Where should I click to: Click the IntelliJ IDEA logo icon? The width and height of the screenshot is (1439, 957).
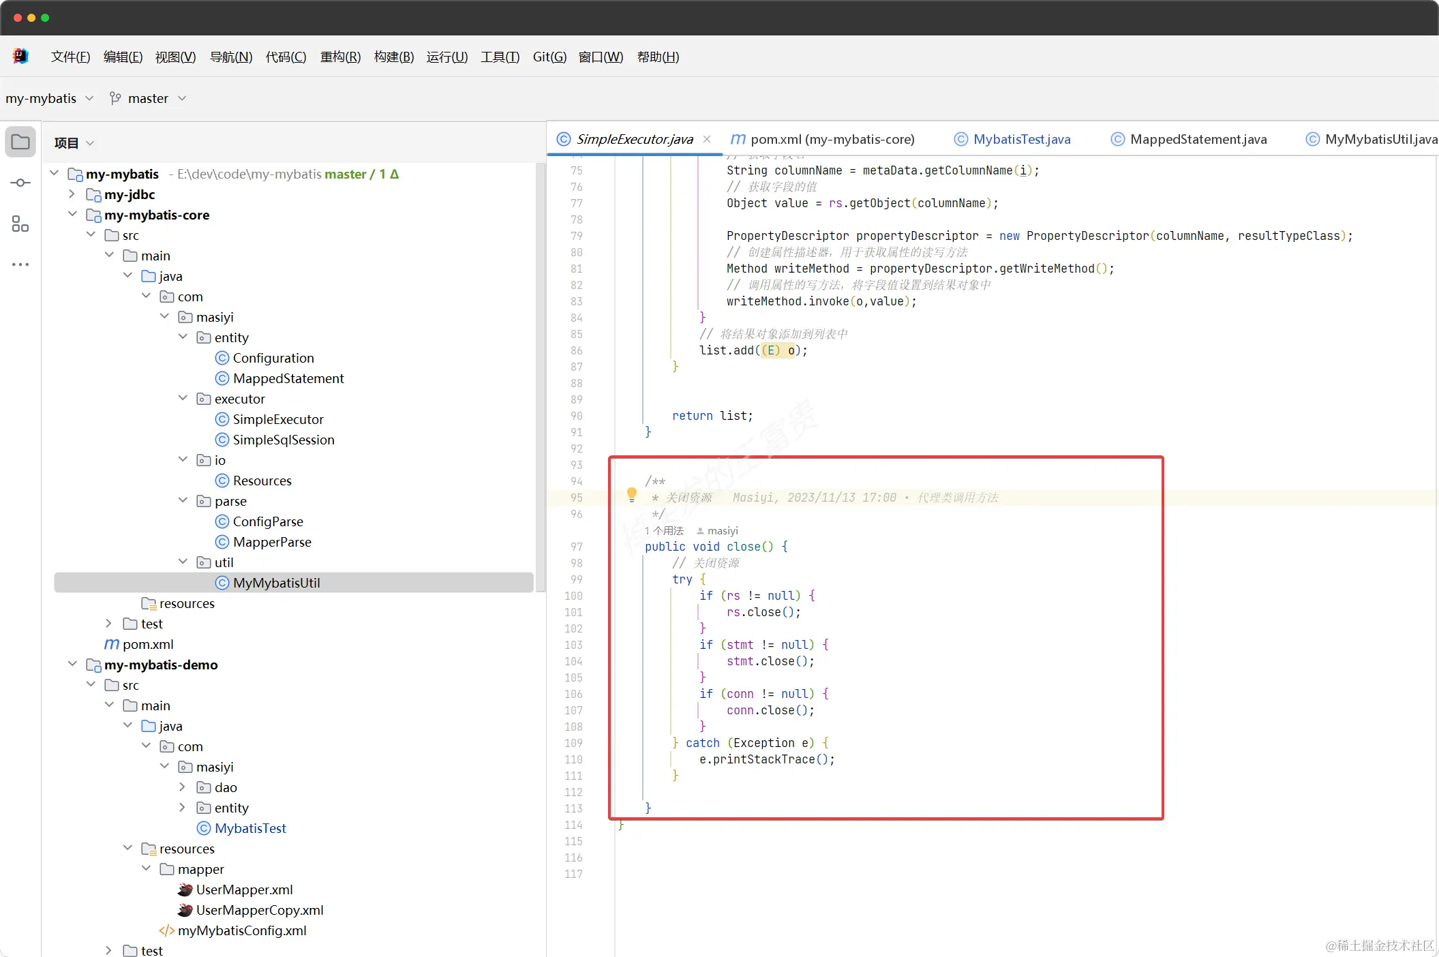[x=20, y=57]
